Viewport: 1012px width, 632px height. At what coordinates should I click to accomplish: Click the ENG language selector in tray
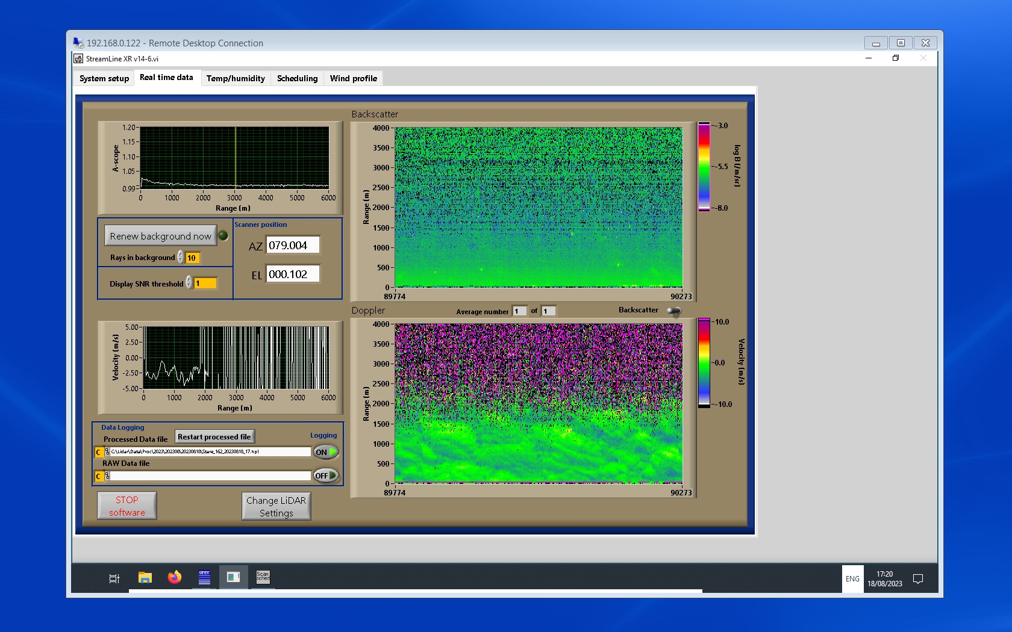click(852, 579)
